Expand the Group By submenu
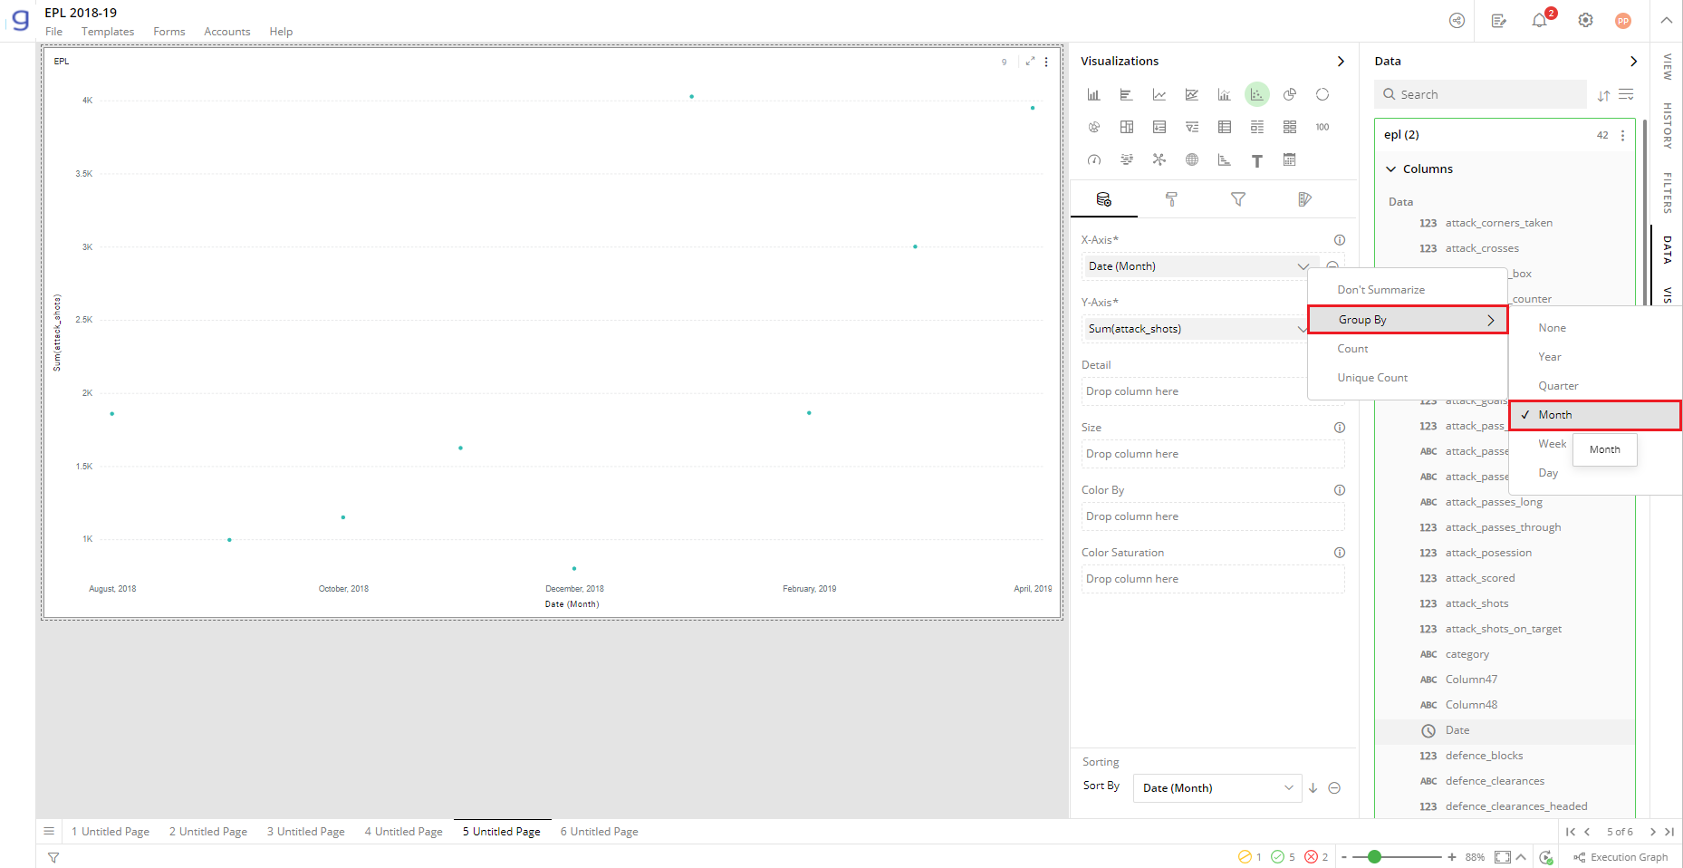This screenshot has height=868, width=1683. (1408, 320)
